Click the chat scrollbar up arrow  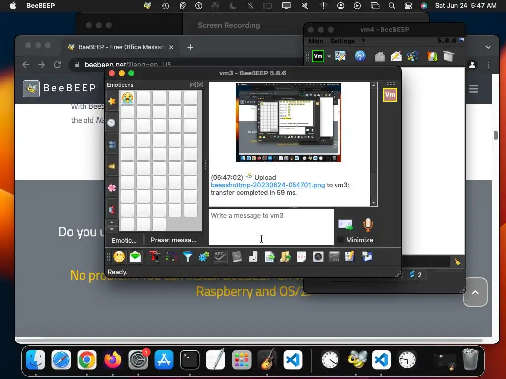(374, 85)
